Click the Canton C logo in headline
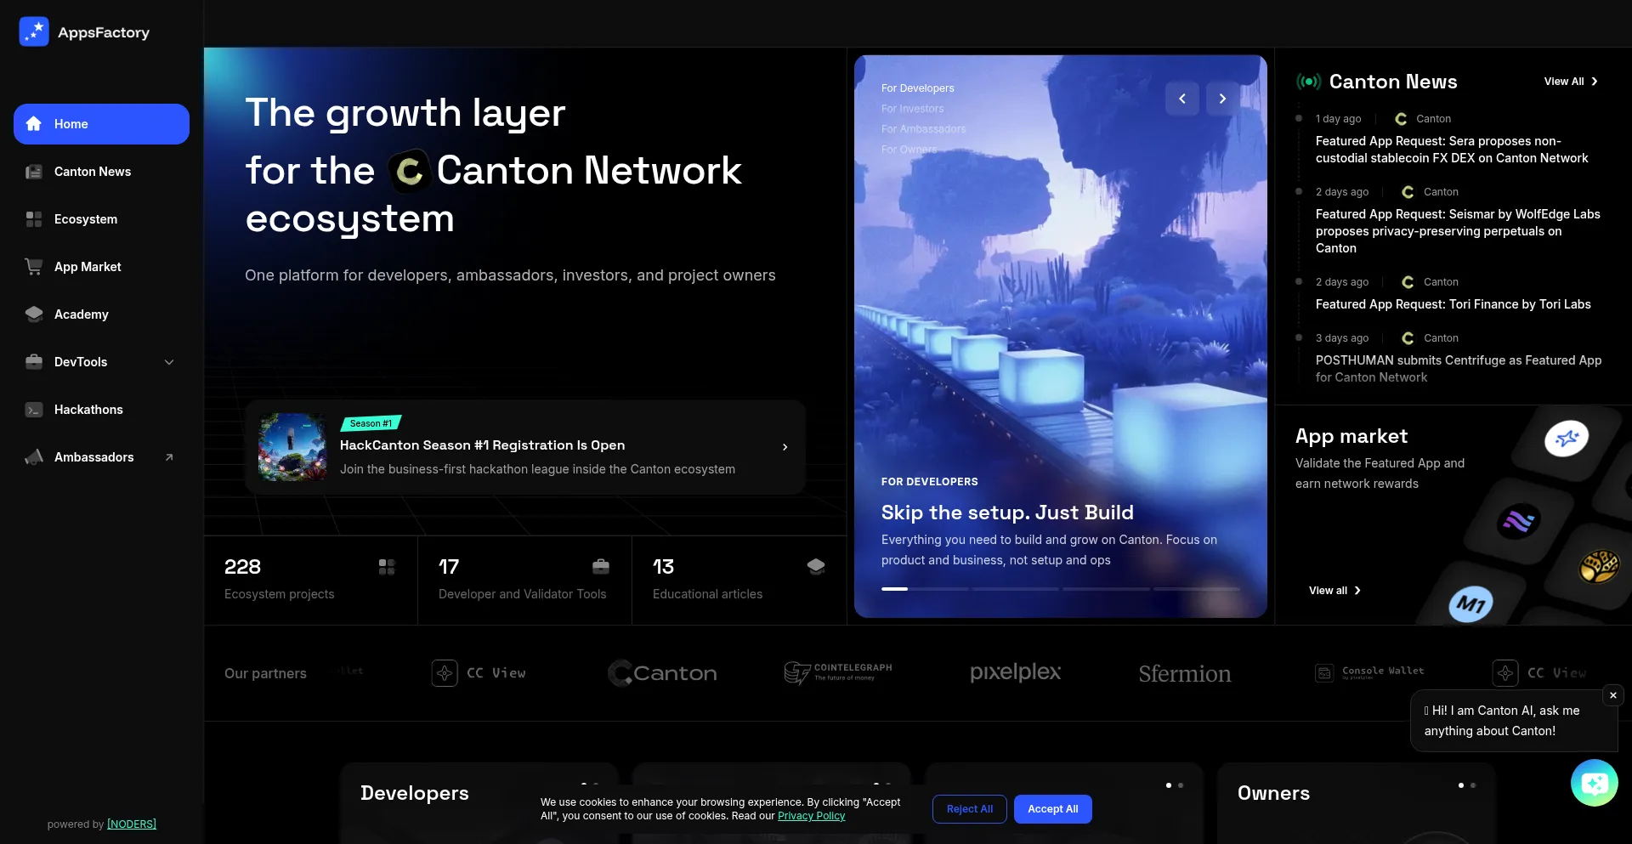 pos(410,171)
